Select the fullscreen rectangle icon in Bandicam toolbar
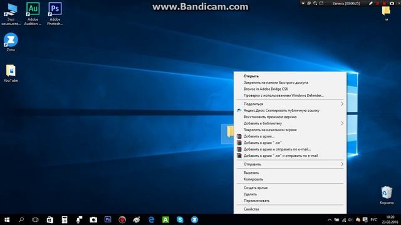 point(321,3)
